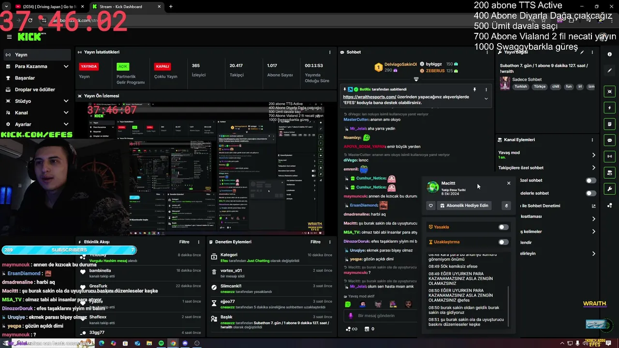619x348 pixels.
Task: Toggle the 'delerle sohbet' switch
Action: (x=591, y=193)
